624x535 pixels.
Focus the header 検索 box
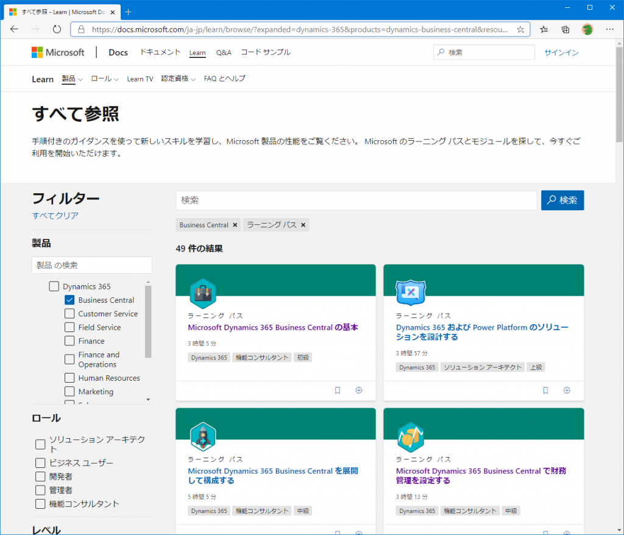(x=484, y=52)
